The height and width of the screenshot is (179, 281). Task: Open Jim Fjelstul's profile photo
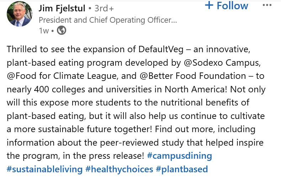[x=19, y=14]
